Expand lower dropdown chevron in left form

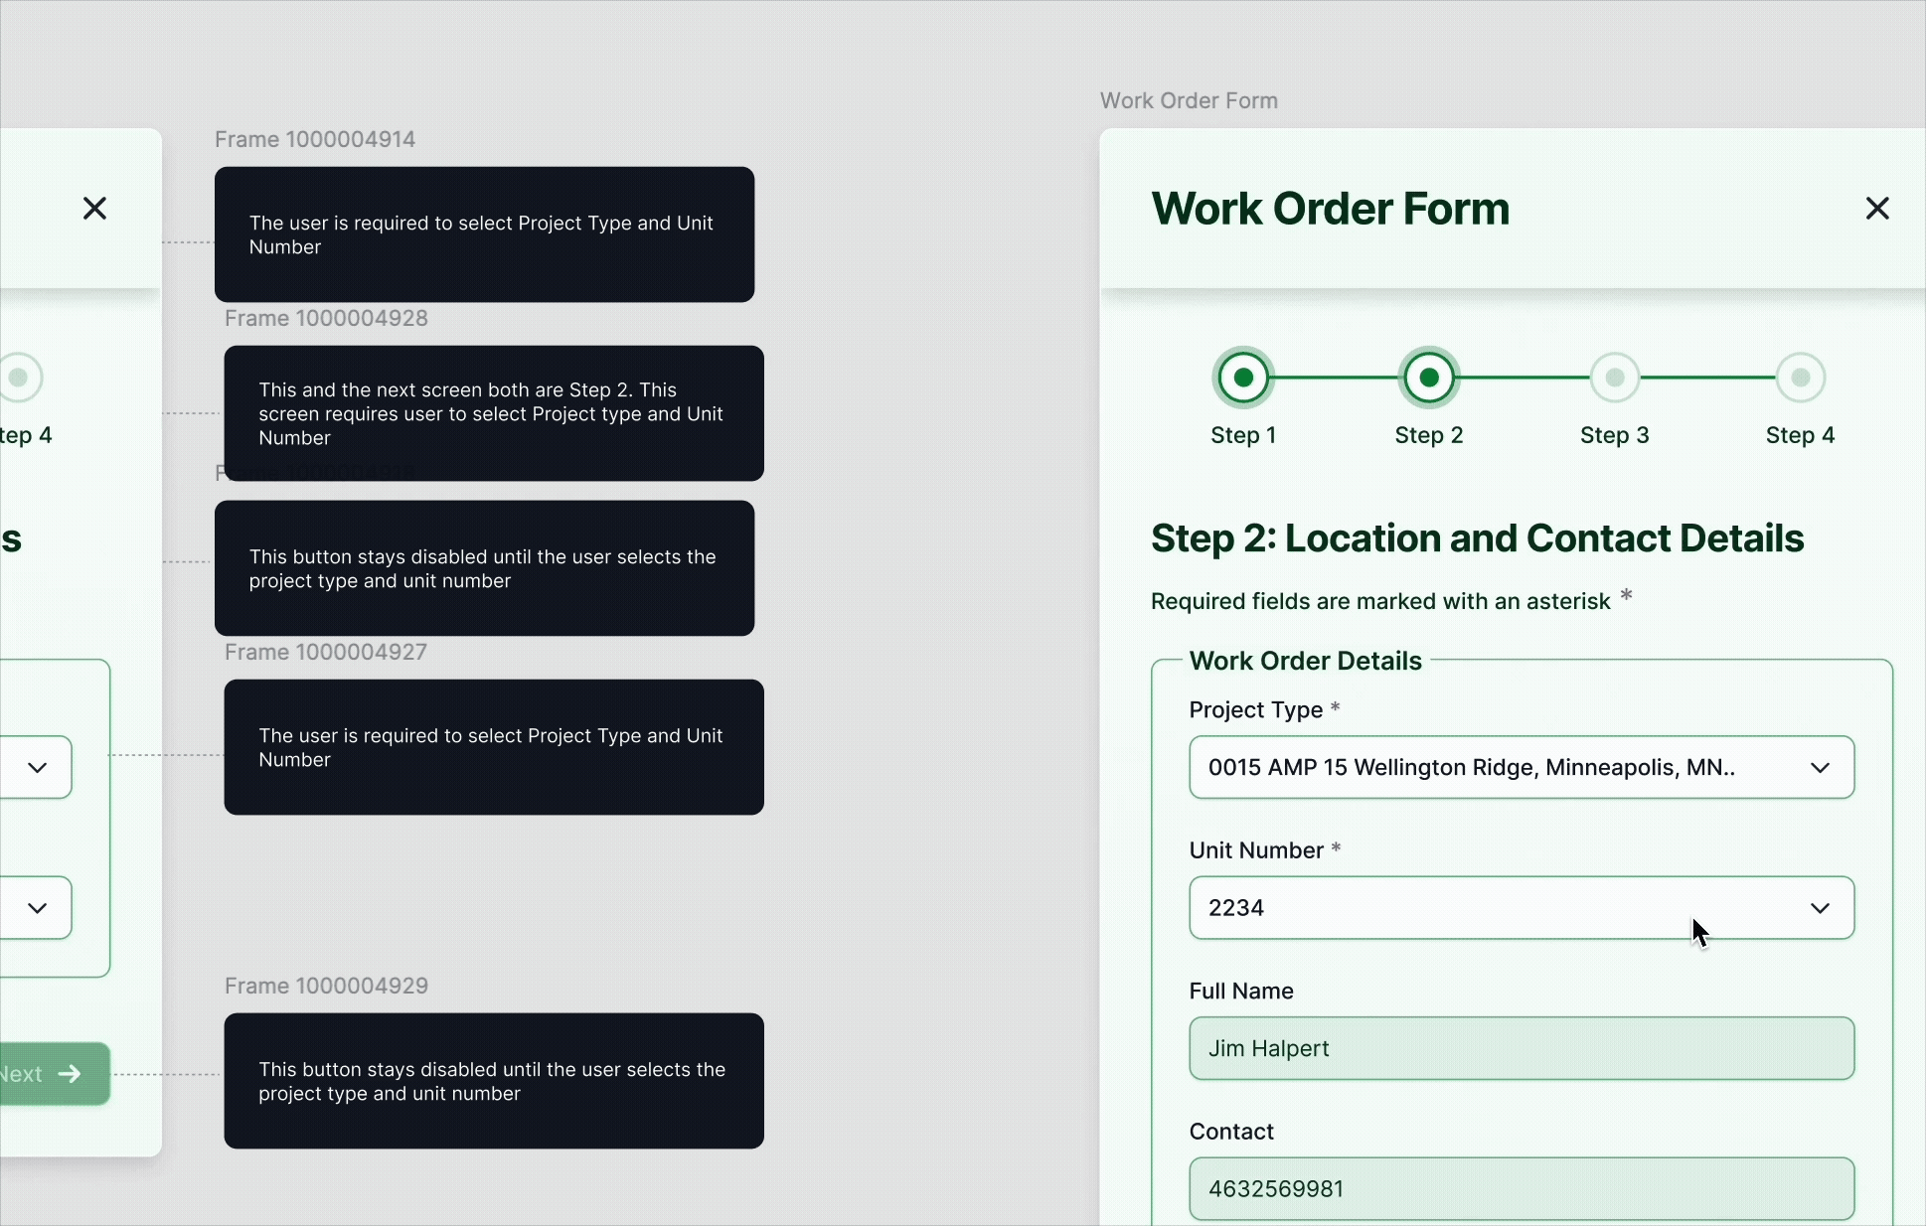[37, 908]
